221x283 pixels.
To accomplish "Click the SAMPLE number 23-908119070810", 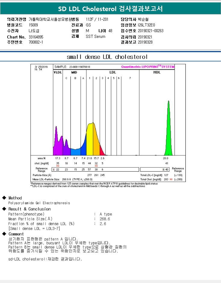I will point(79,67).
